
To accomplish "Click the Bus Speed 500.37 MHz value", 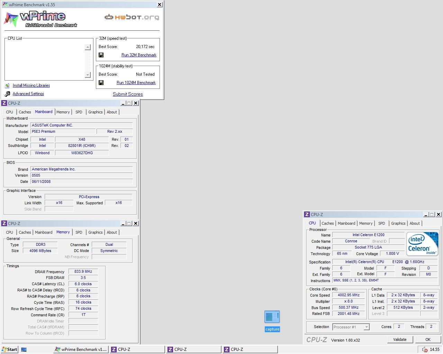I will [x=349, y=307].
